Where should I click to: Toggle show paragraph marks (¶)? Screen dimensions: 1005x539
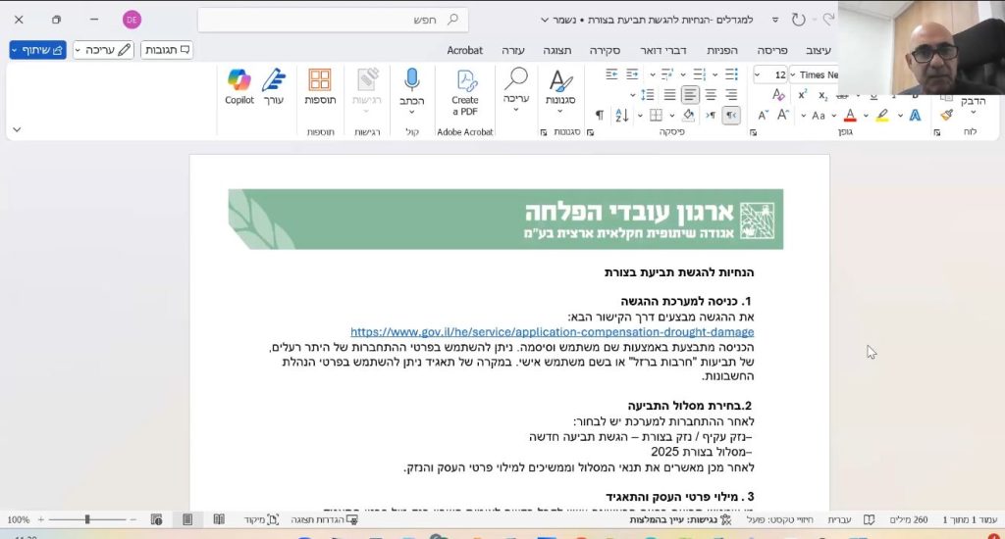click(x=600, y=116)
